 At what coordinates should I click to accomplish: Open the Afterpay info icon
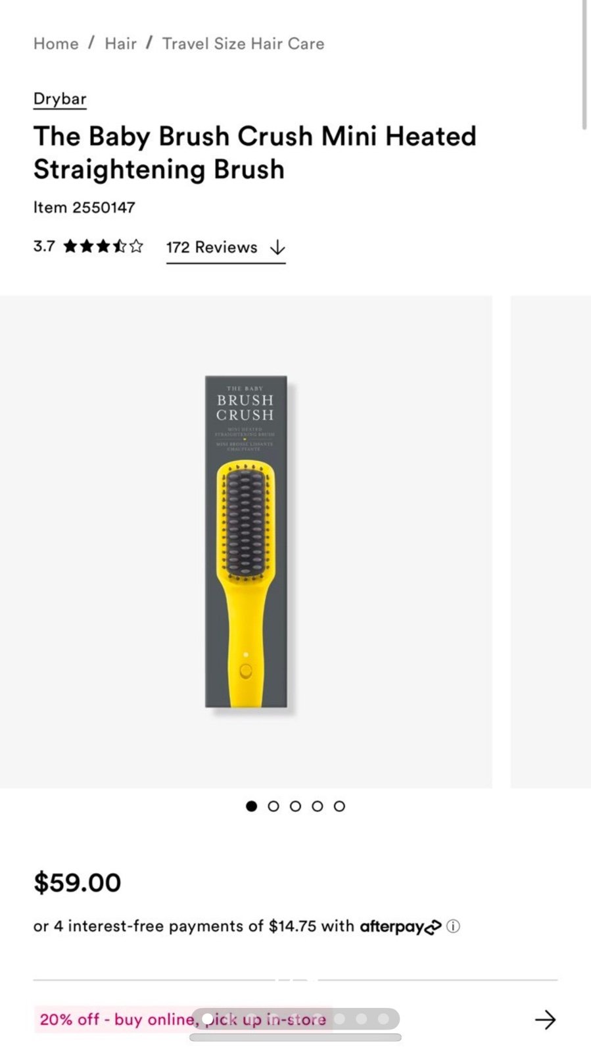point(453,926)
